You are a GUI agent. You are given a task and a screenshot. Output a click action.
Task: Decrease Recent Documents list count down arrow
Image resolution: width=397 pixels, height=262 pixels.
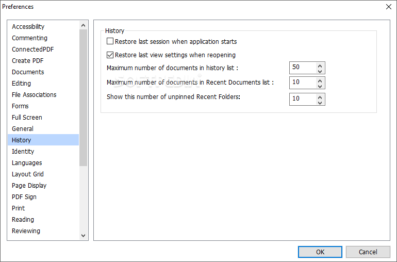point(320,86)
